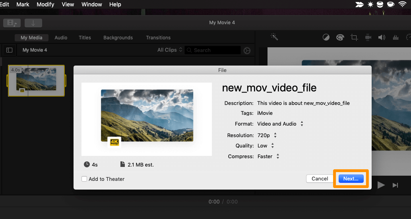
Task: Open the color correction palette icon
Action: pyautogui.click(x=340, y=37)
